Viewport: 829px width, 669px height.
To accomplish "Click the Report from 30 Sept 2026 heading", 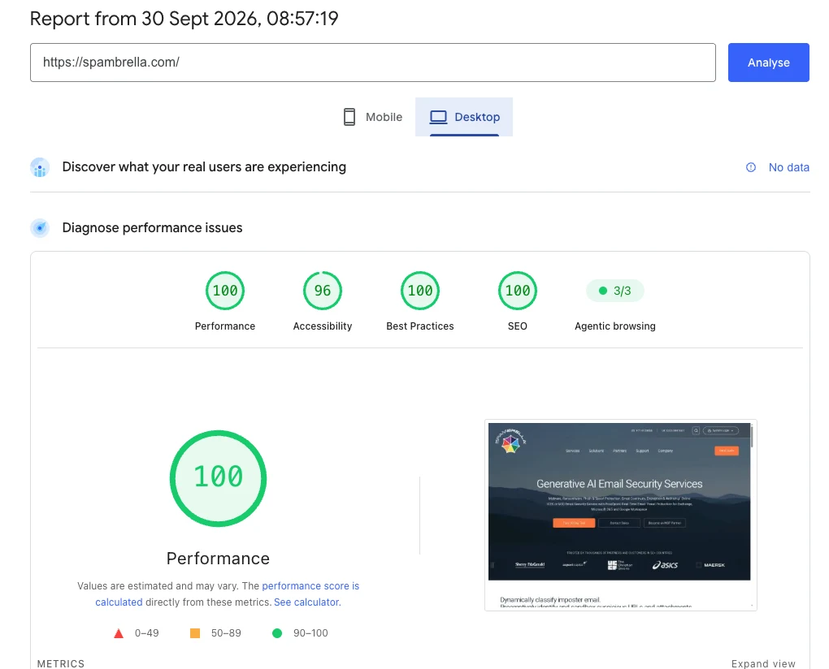I will [x=184, y=19].
